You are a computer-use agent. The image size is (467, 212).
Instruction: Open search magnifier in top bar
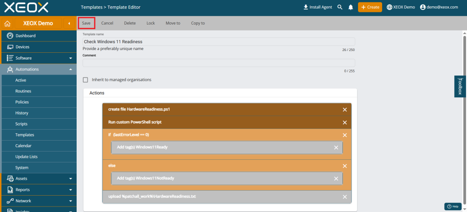tap(340, 7)
